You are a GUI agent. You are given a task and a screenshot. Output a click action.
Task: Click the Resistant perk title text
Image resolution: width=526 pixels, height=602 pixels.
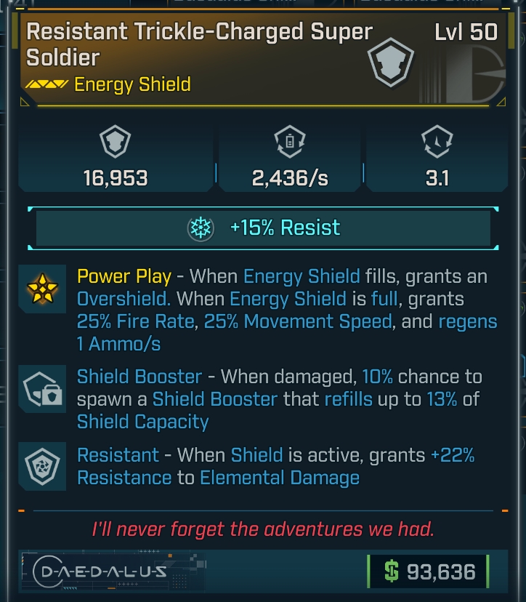(118, 456)
